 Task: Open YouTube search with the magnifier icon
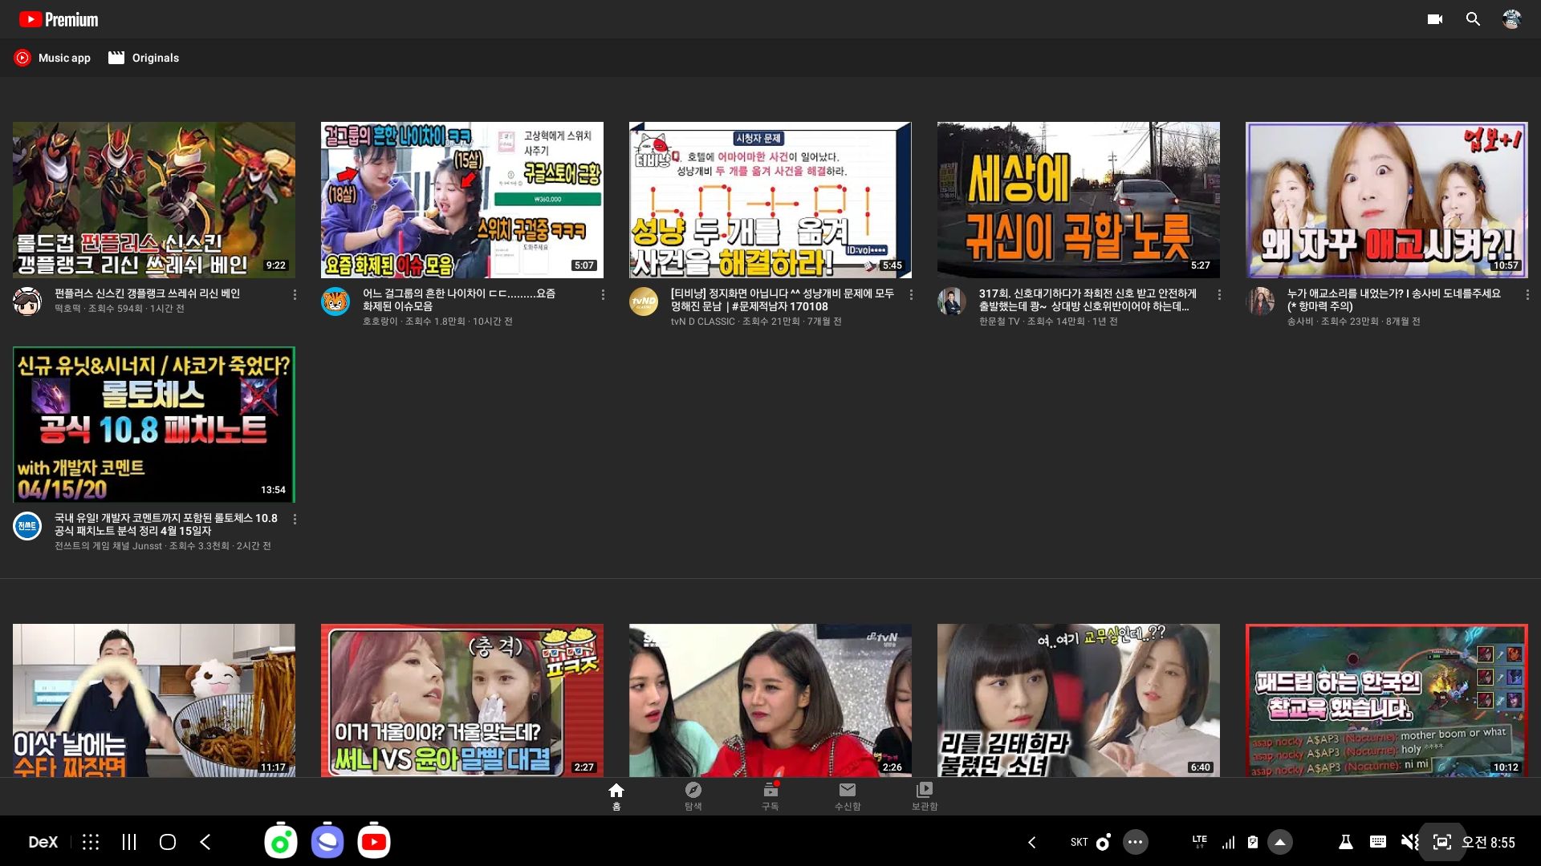1473,19
